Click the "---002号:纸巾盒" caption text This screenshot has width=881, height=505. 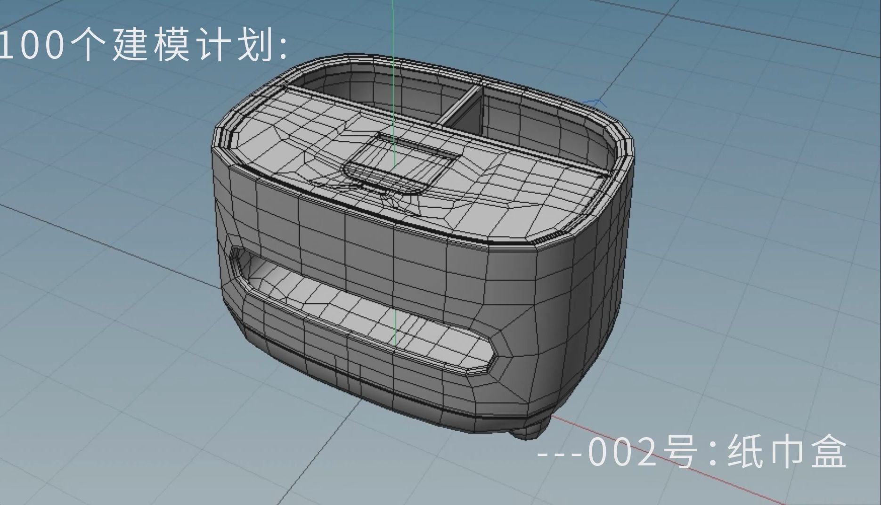point(692,451)
